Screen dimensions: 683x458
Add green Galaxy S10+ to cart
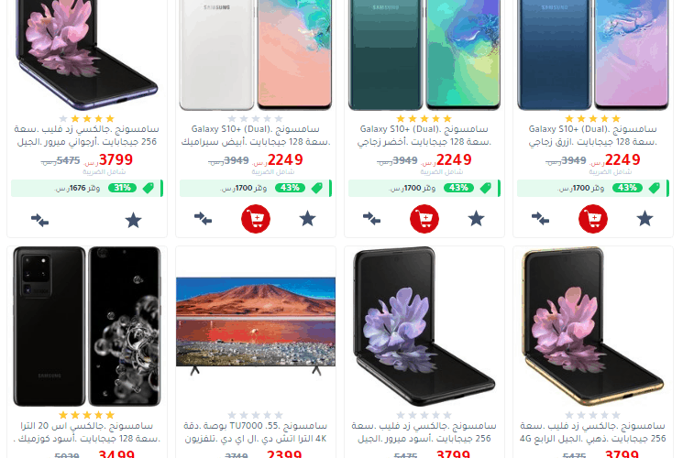click(424, 219)
